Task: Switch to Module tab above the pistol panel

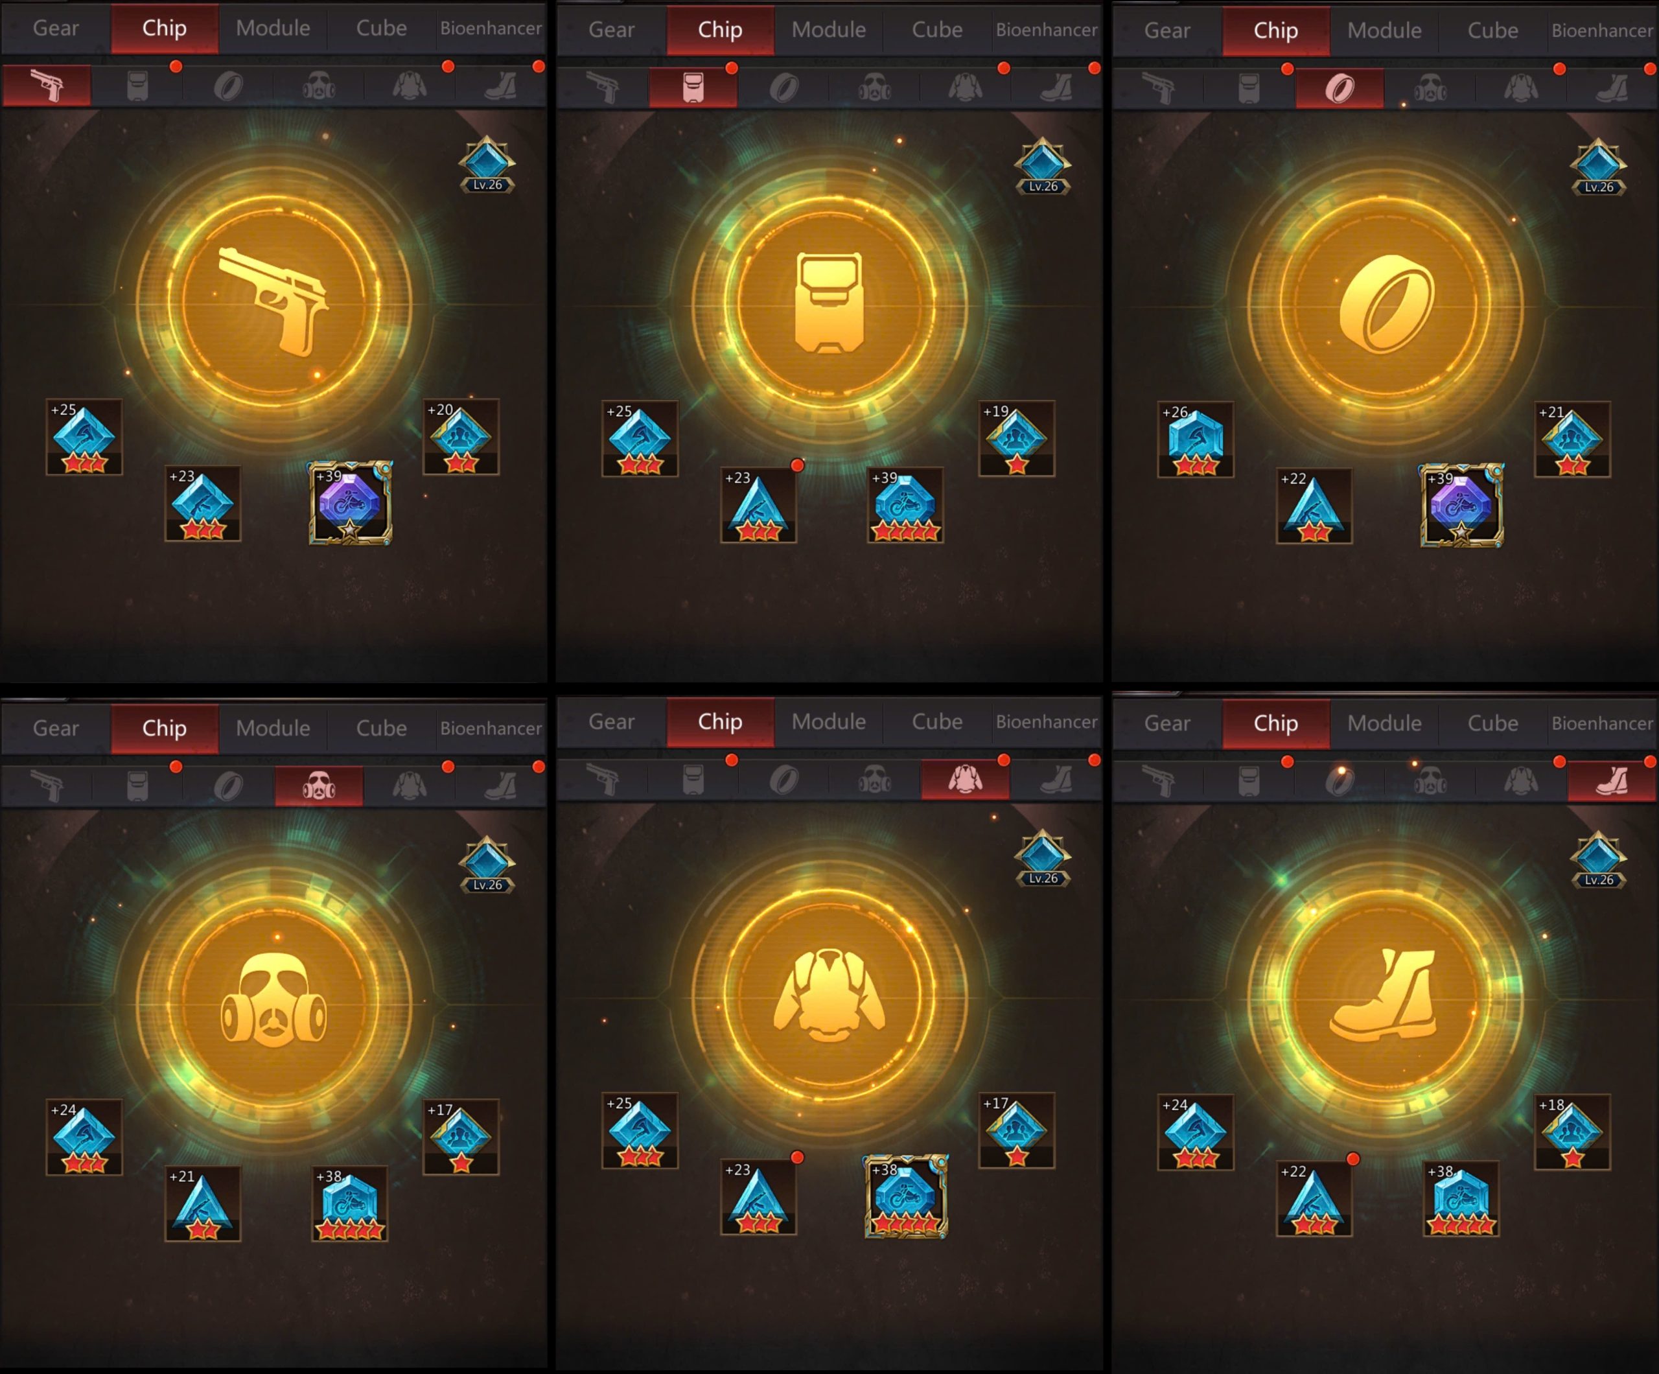Action: pyautogui.click(x=273, y=29)
